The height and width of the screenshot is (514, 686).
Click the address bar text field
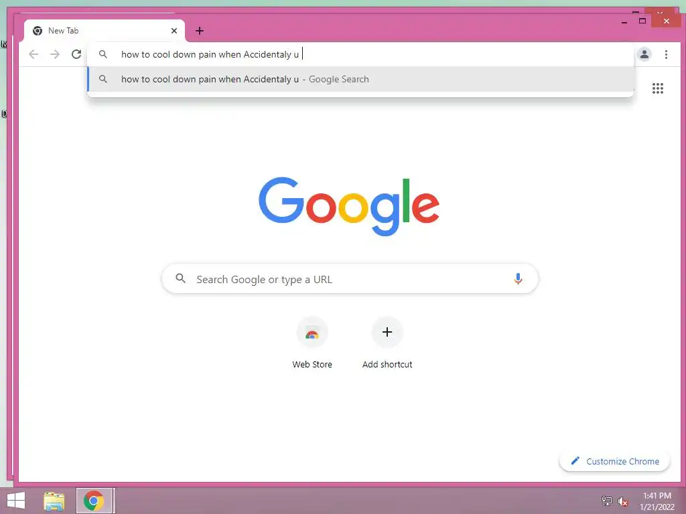coord(360,54)
